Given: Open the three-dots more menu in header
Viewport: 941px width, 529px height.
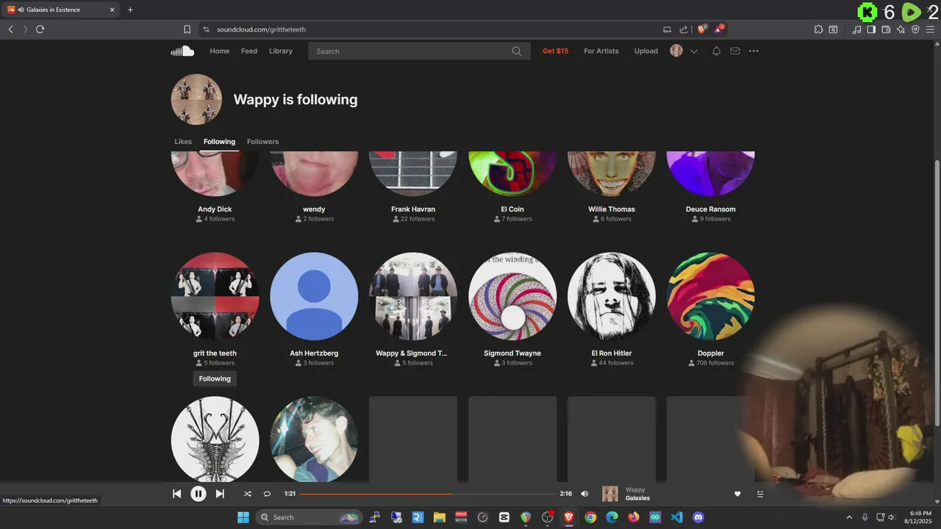Looking at the screenshot, I should coord(754,51).
